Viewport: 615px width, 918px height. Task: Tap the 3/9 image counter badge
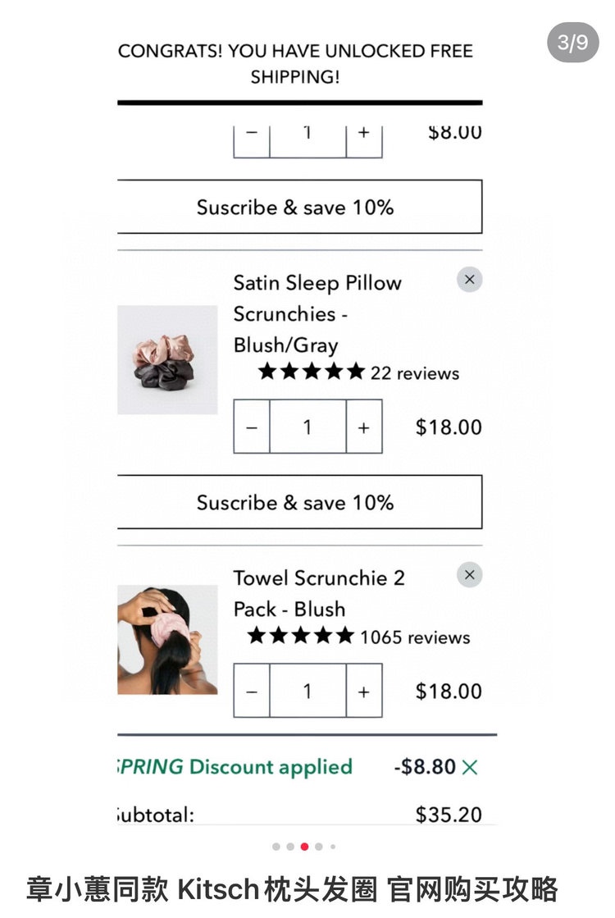pyautogui.click(x=573, y=43)
